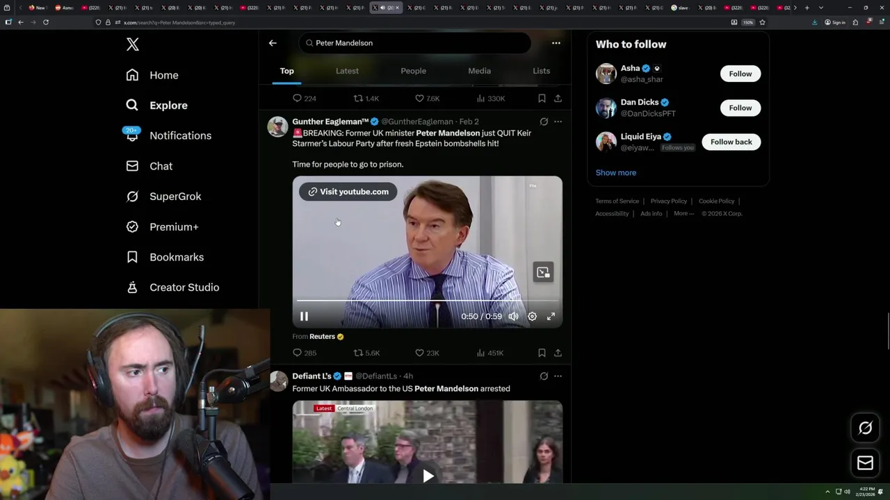Click Grok icon on Gunther Eagleman post

pos(544,122)
